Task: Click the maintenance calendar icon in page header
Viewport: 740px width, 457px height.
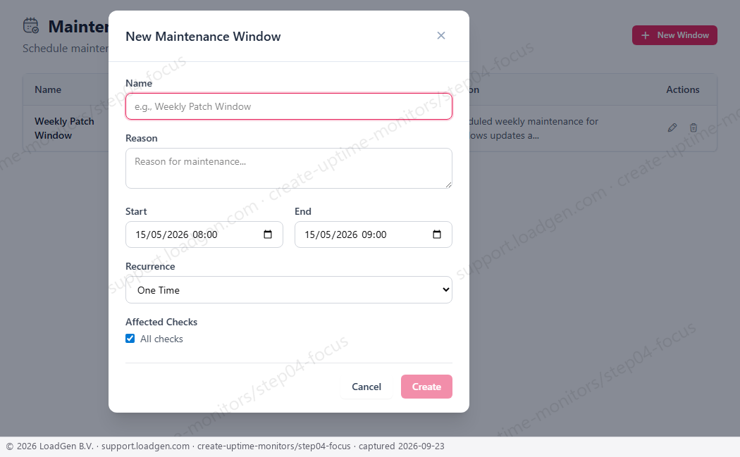Action: coord(31,25)
